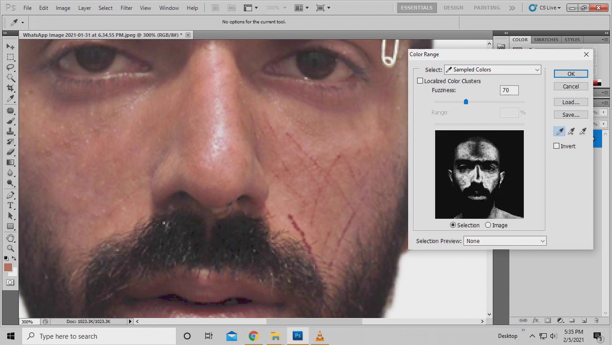Image resolution: width=612 pixels, height=345 pixels.
Task: Select the Brush tool
Action: 10,121
